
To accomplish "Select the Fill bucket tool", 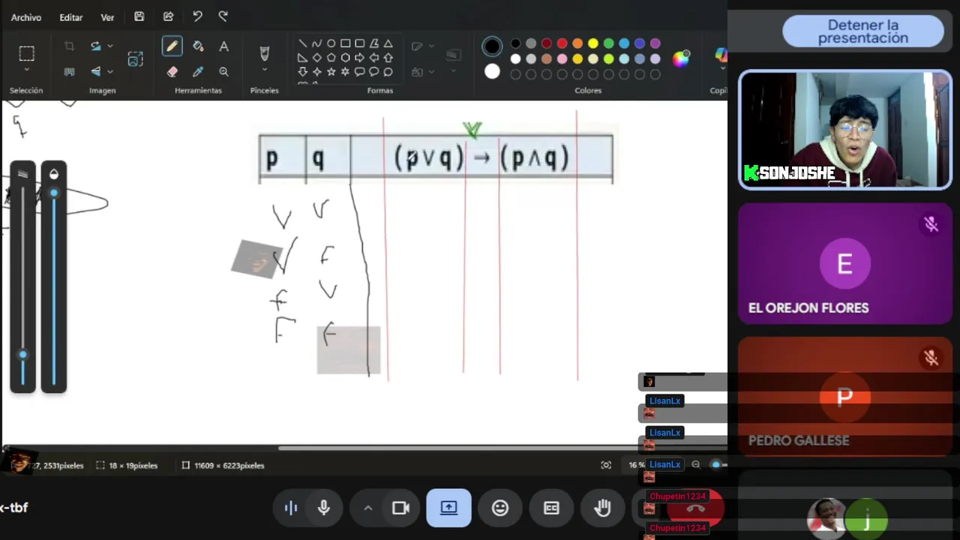I will (198, 46).
